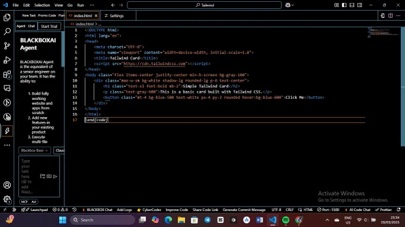This screenshot has width=405, height=227.
Task: Open remote window icon in status bar
Action: (x=5, y=210)
